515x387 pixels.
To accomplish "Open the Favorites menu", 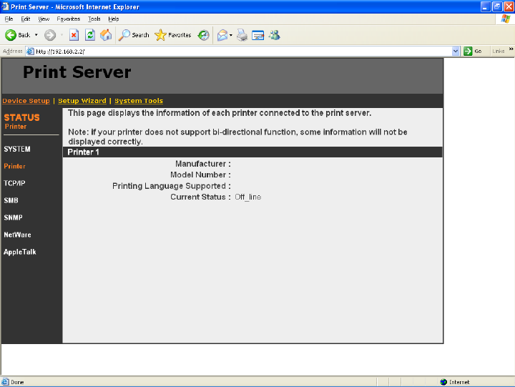I will coord(69,19).
